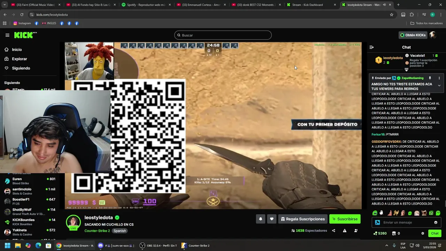The width and height of the screenshot is (446, 251).
Task: Focus the Buscar search field
Action: pyautogui.click(x=223, y=35)
